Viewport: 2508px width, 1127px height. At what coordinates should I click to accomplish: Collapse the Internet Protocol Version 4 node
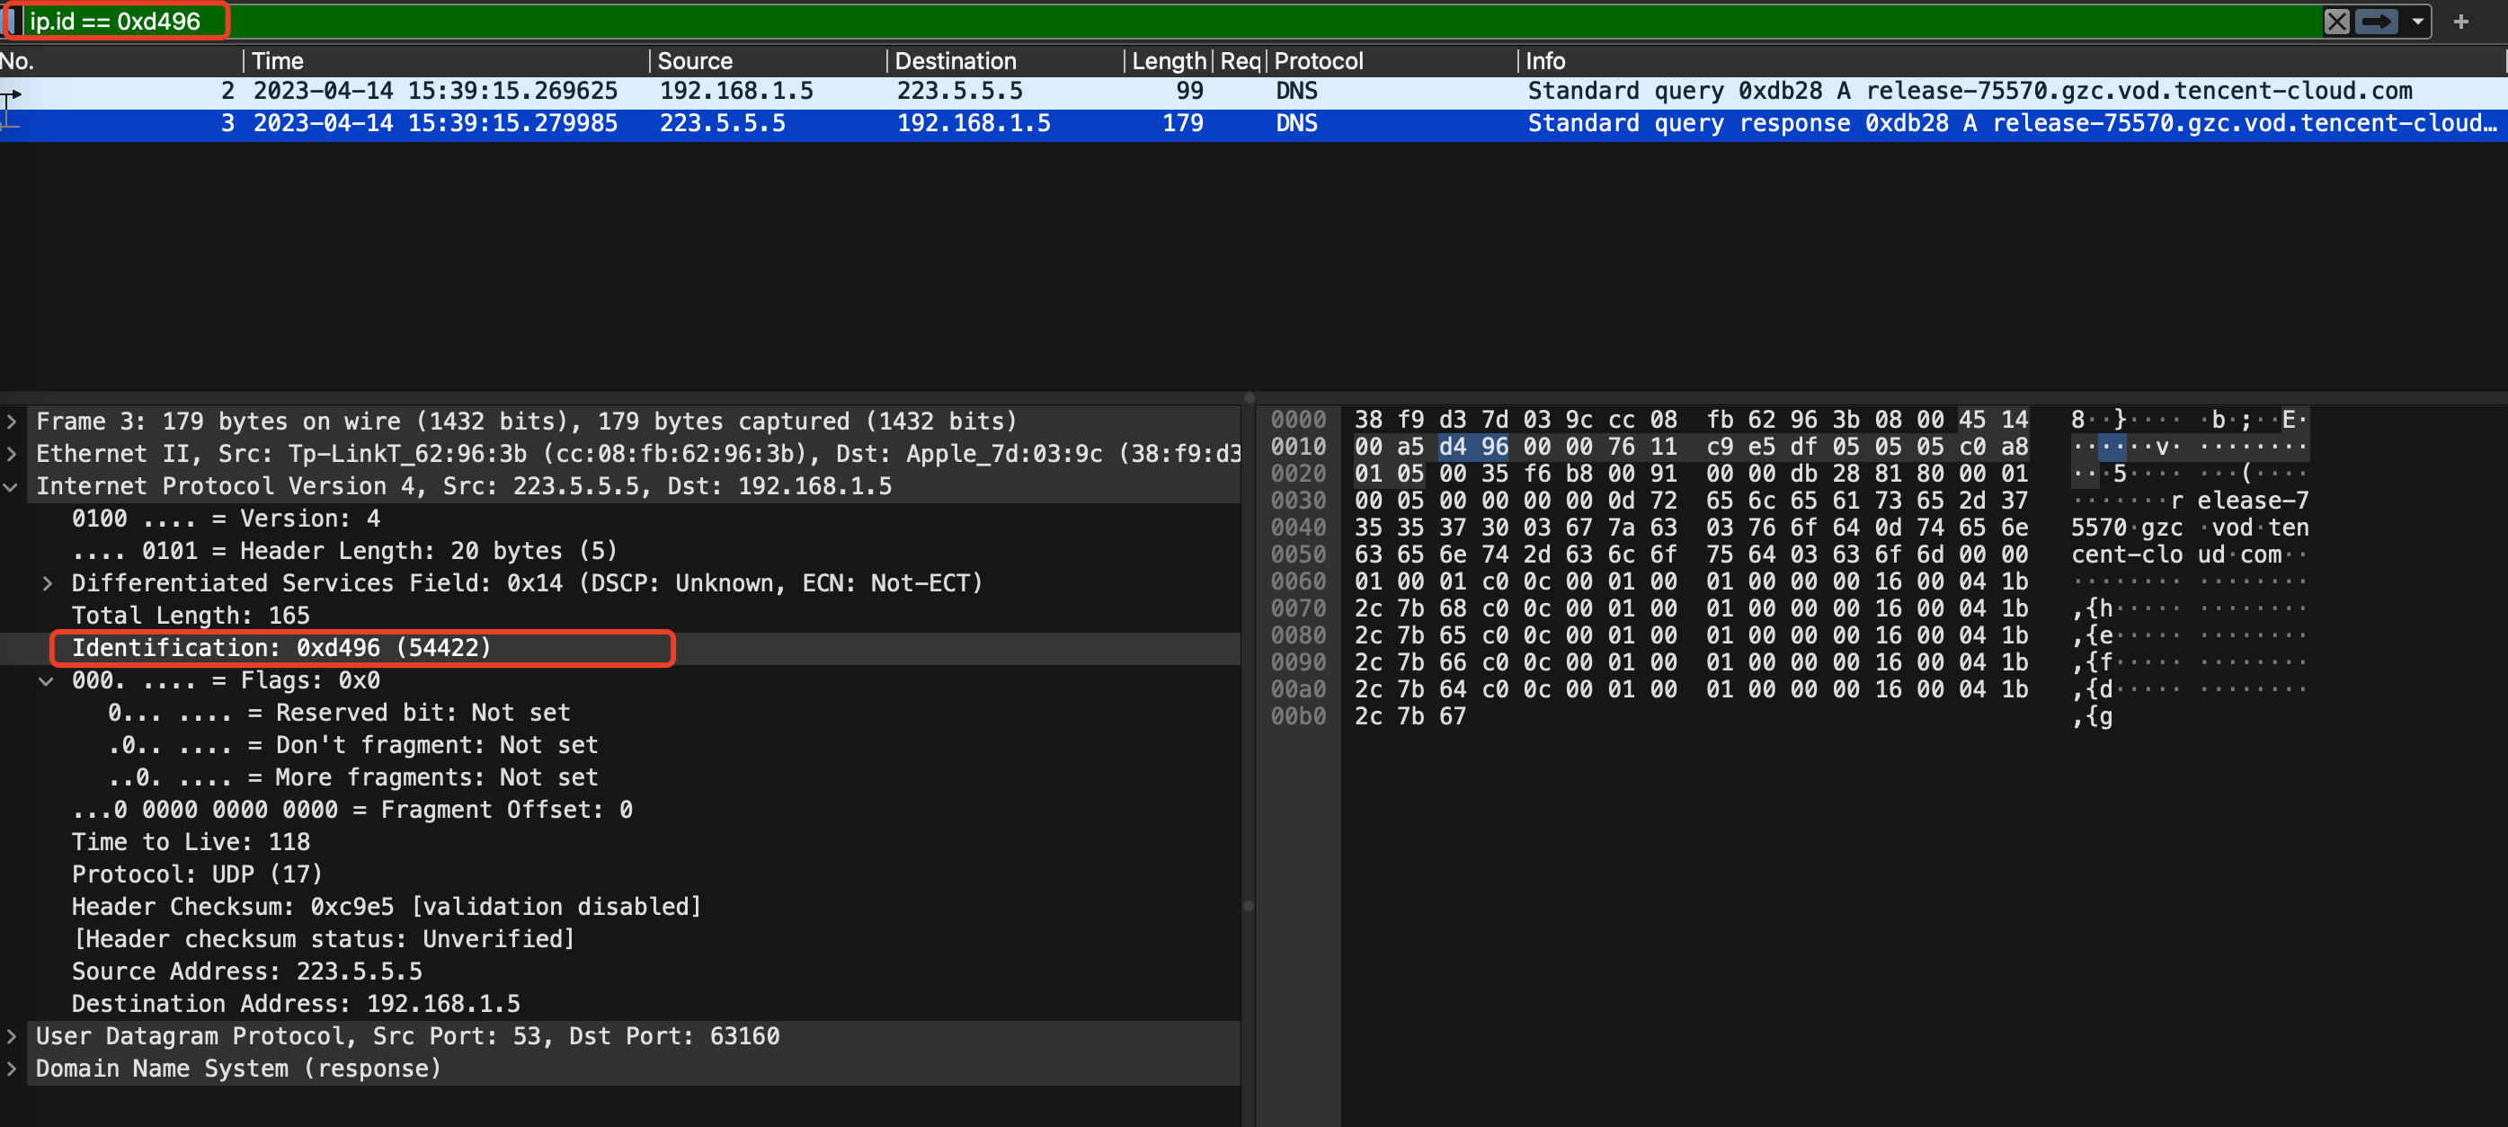coord(12,486)
